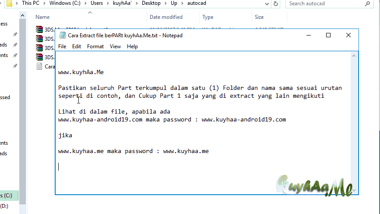The image size is (380, 214).
Task: Close the Notepad window
Action: coord(348,35)
